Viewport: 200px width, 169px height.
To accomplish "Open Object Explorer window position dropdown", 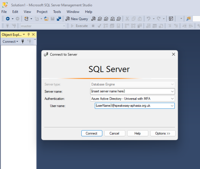I will pos(24,35).
